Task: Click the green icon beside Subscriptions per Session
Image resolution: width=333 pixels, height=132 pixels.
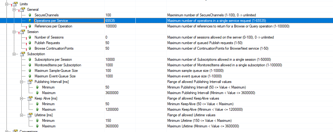Action: pyautogui.click(x=30, y=60)
